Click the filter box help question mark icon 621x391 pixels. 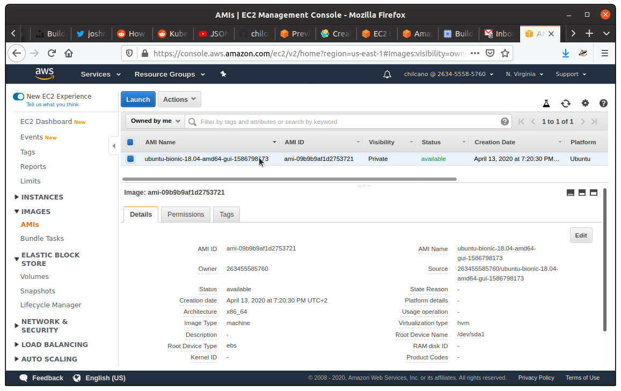[505, 122]
